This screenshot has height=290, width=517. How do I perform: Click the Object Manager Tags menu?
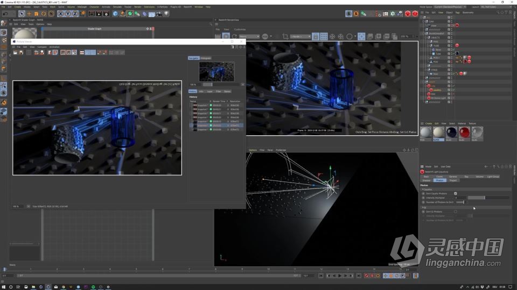point(457,12)
